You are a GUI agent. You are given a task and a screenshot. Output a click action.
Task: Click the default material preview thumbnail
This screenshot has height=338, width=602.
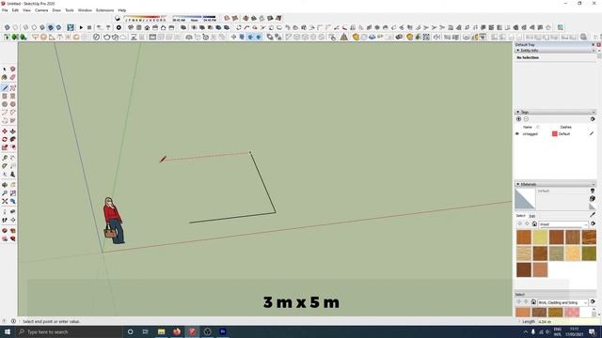525,199
